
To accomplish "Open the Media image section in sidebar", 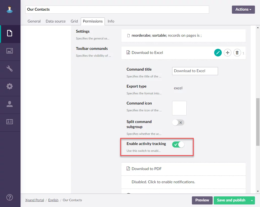I will click(10, 51).
